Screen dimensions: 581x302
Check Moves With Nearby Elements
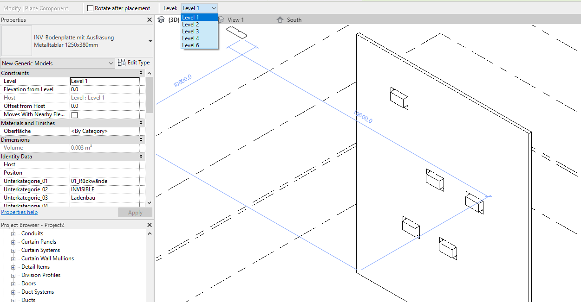[x=74, y=114]
